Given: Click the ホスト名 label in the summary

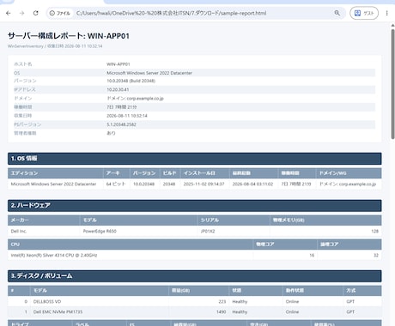Looking at the screenshot, I should [x=23, y=64].
